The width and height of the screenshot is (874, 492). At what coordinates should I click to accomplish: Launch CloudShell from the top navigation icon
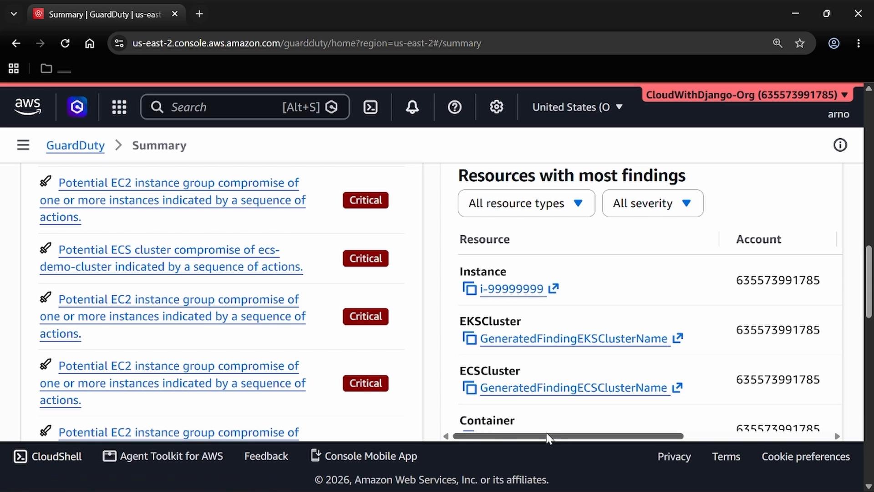tap(371, 107)
